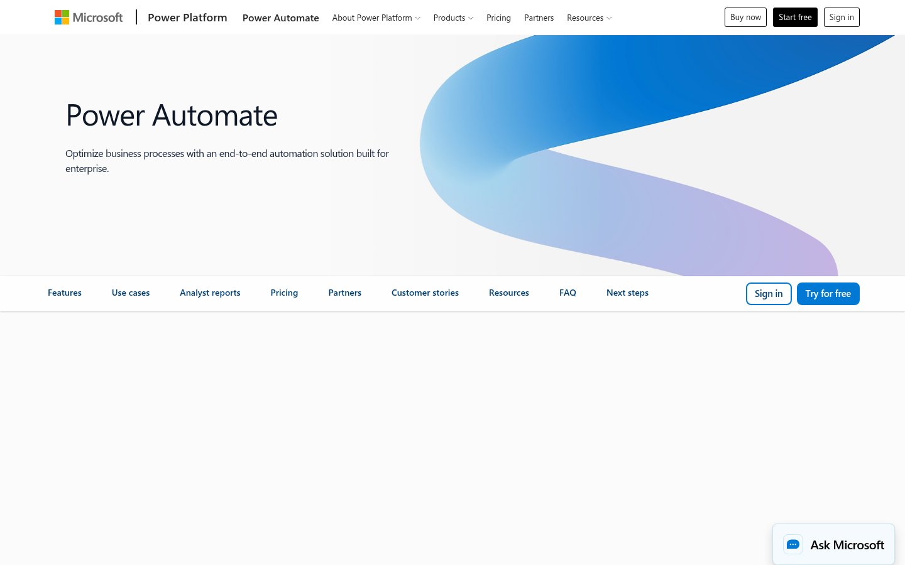This screenshot has width=905, height=565.
Task: Jump to the Next steps section
Action: 627,293
